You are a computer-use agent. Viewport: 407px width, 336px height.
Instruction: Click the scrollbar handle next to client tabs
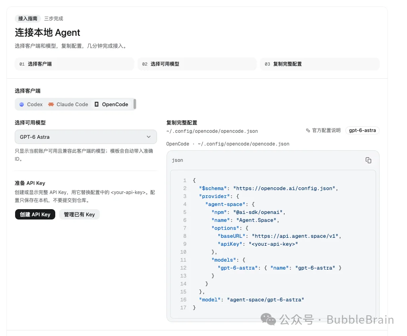[135, 104]
